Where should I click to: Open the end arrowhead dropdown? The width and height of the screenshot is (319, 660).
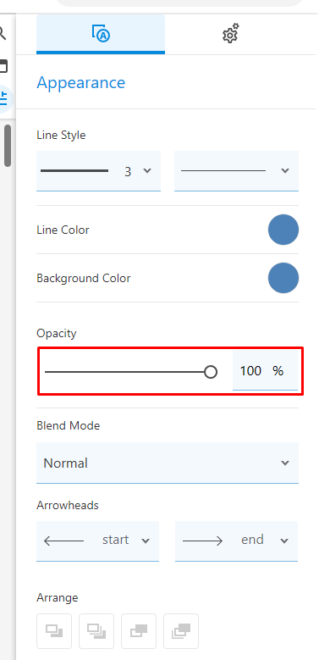point(236,541)
